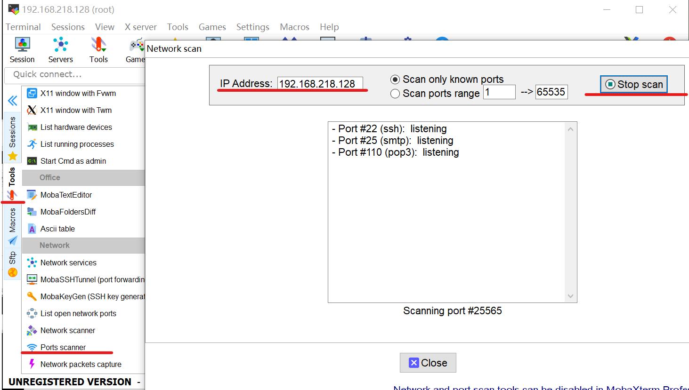Open the X server menu

tap(140, 27)
